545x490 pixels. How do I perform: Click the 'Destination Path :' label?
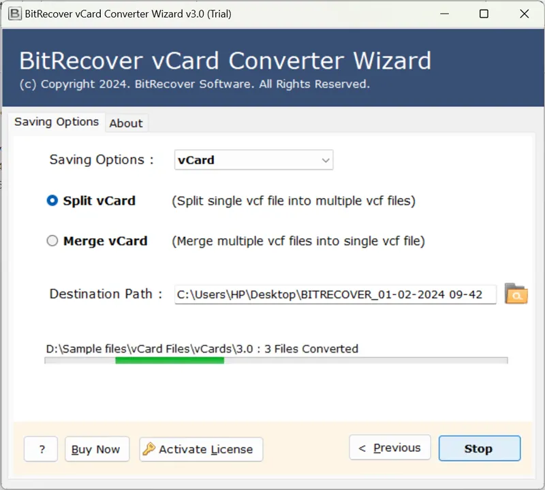106,294
